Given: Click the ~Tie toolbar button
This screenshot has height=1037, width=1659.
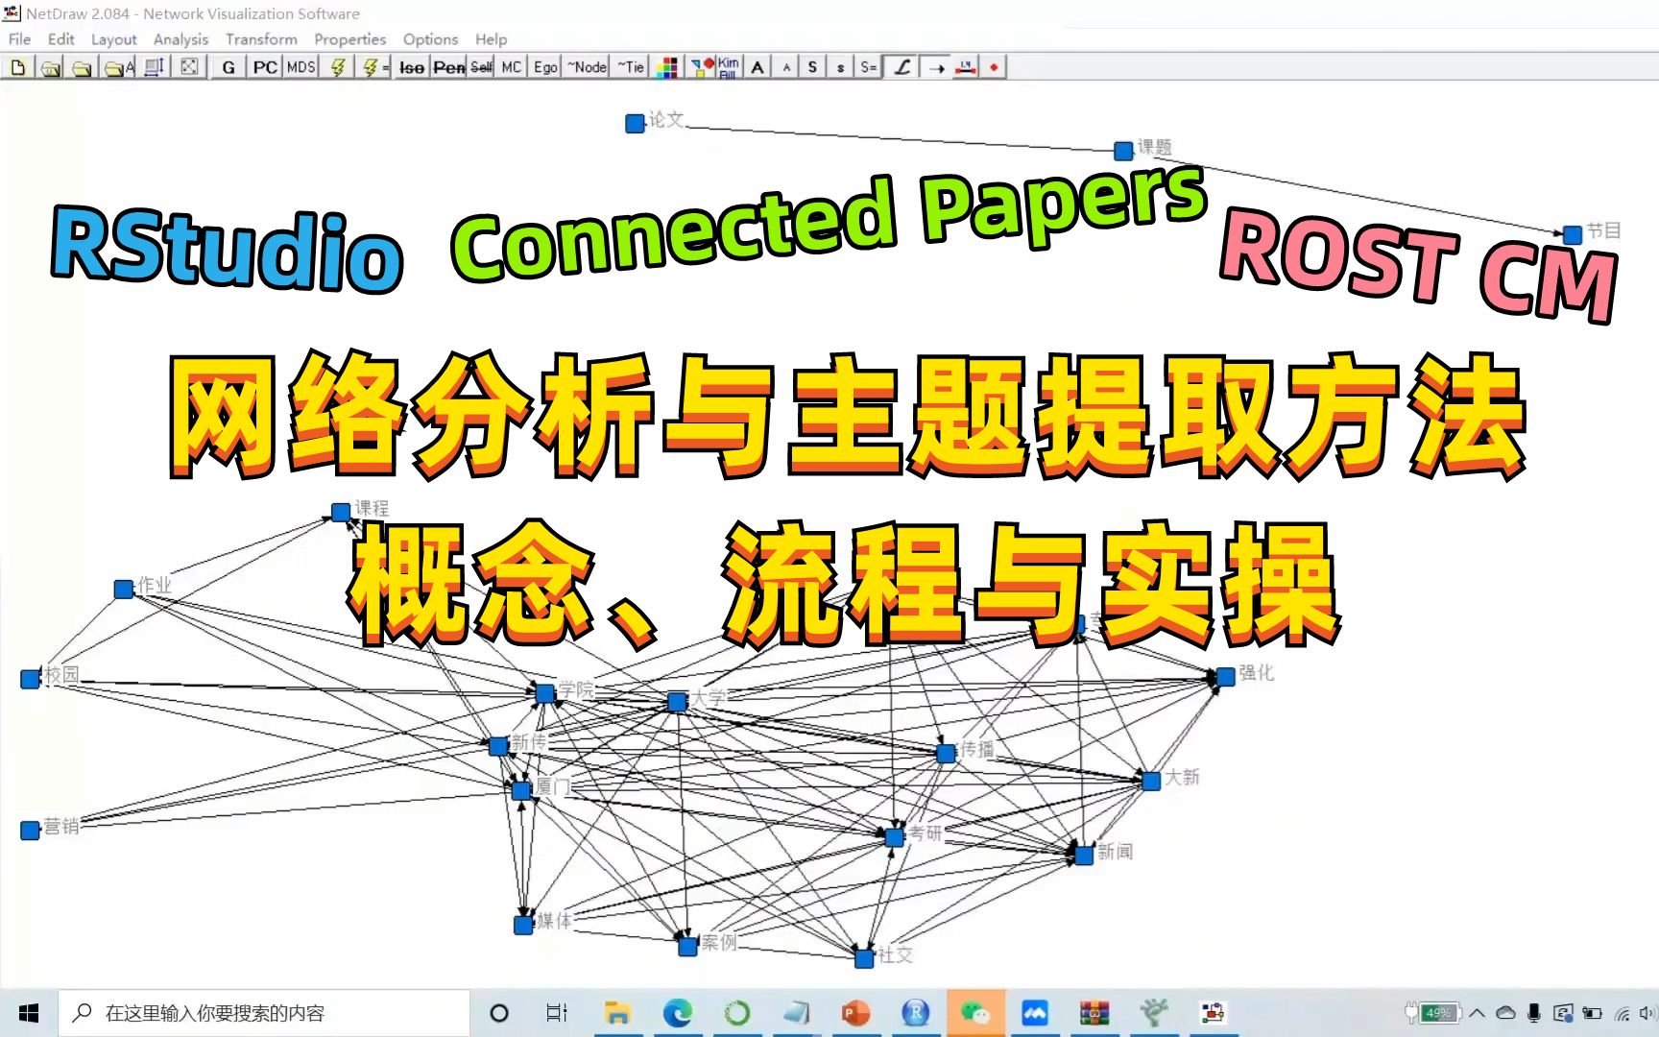Looking at the screenshot, I should pyautogui.click(x=631, y=67).
